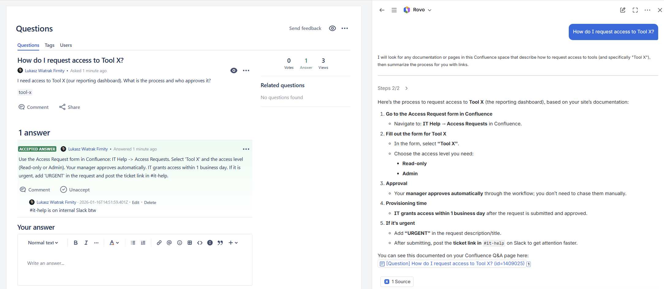This screenshot has width=664, height=289.
Task: Open the Rovo conversation list menu
Action: pyautogui.click(x=394, y=10)
